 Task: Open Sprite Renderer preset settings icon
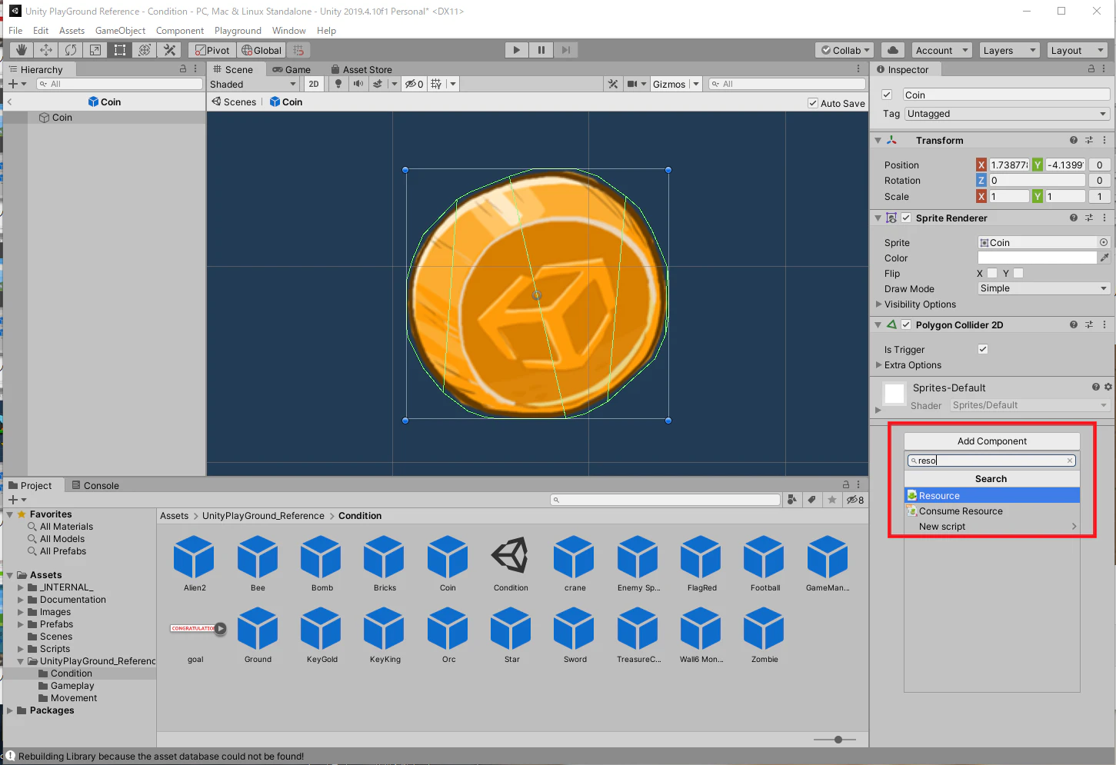tap(1089, 218)
